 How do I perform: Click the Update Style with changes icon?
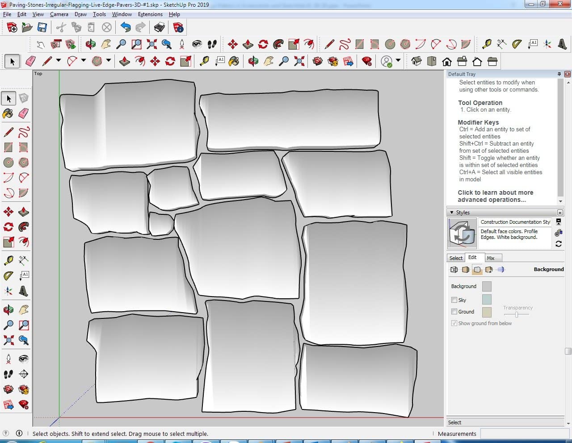coord(558,244)
